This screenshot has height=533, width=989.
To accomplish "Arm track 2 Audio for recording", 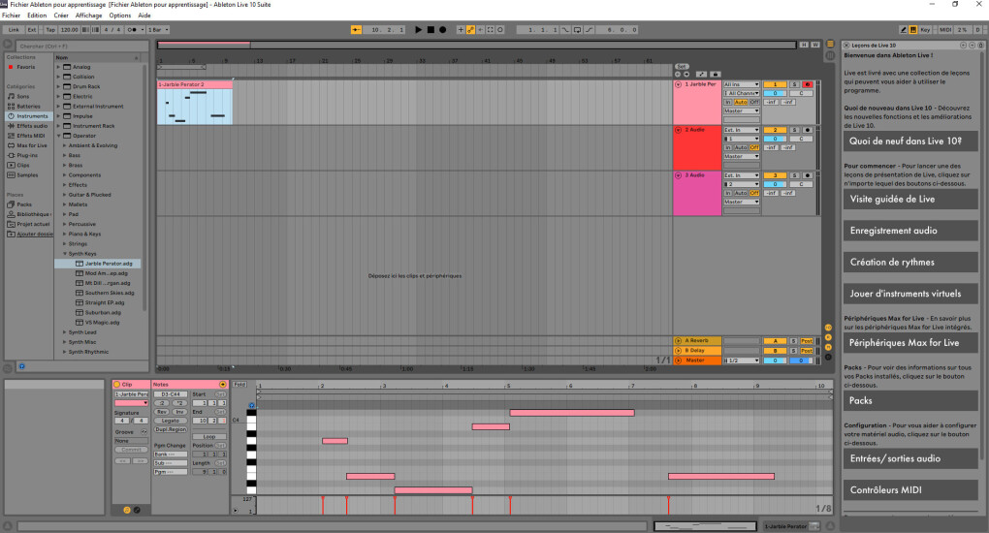I will click(807, 130).
